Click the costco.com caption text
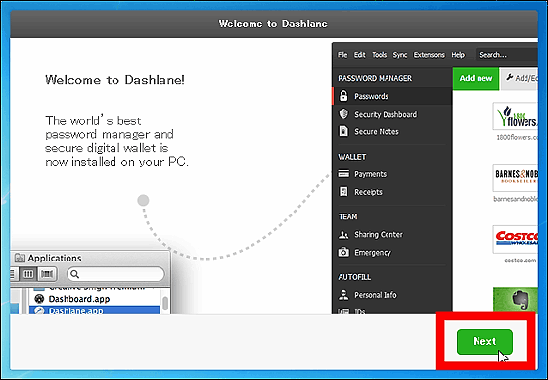The image size is (548, 380). (x=520, y=261)
